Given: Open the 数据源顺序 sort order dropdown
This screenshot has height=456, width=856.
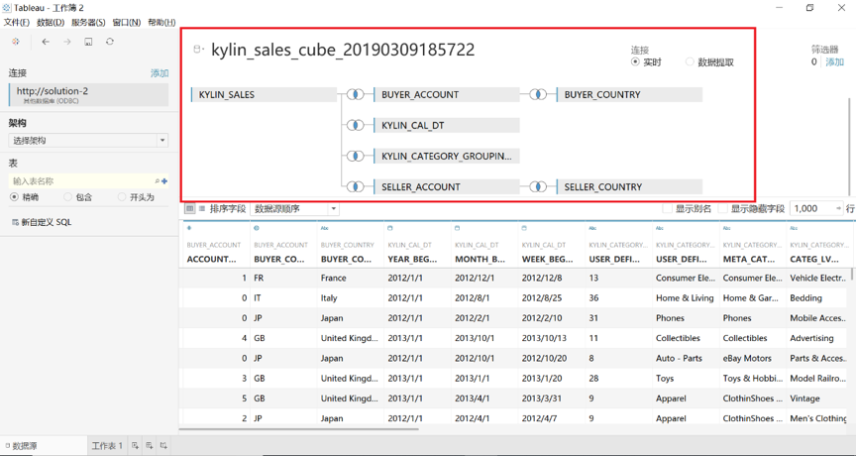Looking at the screenshot, I should point(295,208).
